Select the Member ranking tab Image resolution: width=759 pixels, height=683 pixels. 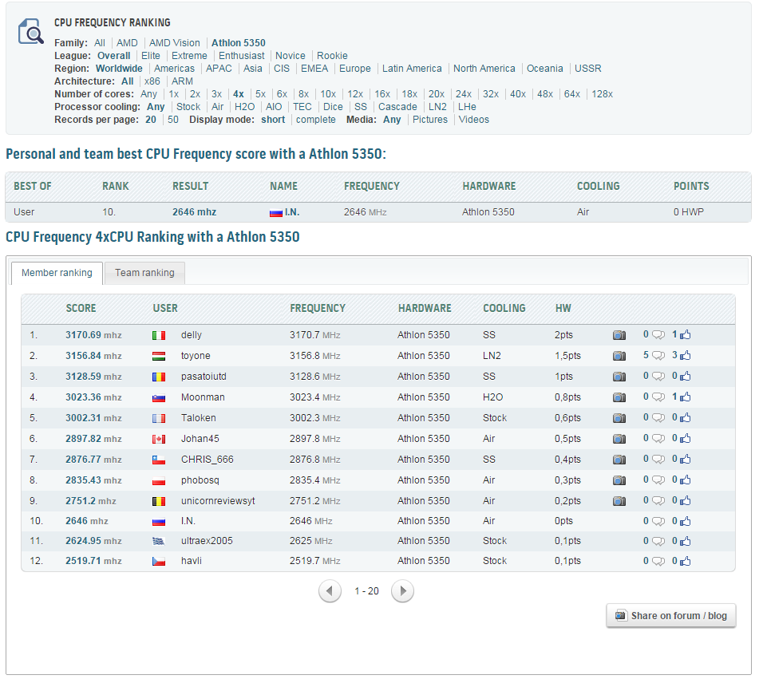click(57, 273)
